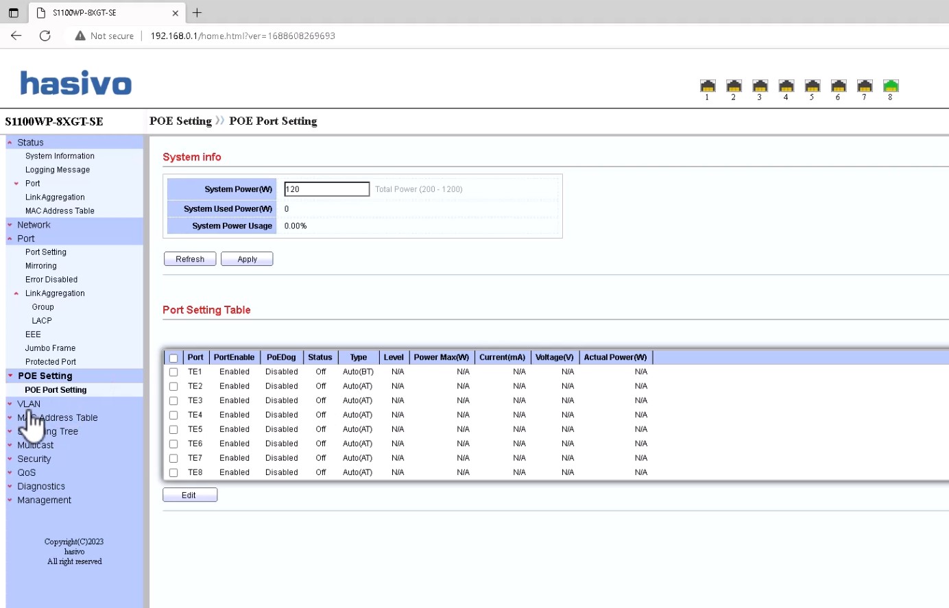
Task: Click the port 4 status icon
Action: click(786, 86)
